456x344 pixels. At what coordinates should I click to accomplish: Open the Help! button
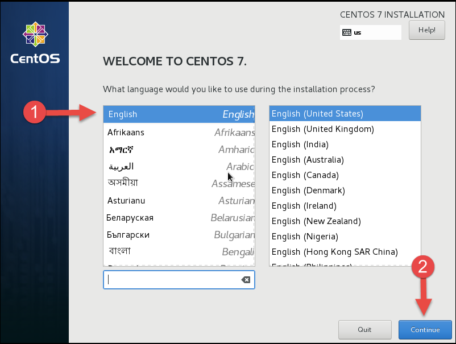pyautogui.click(x=426, y=30)
